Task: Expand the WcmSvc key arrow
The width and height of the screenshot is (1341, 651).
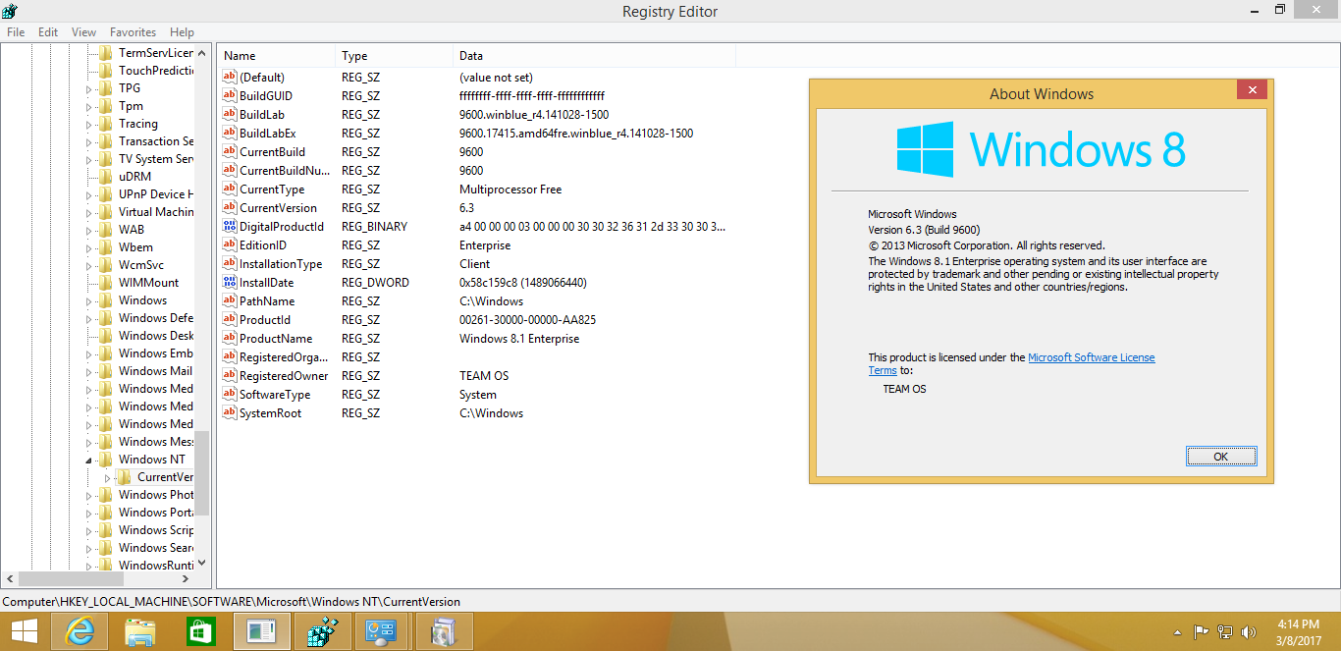Action: coord(88,265)
